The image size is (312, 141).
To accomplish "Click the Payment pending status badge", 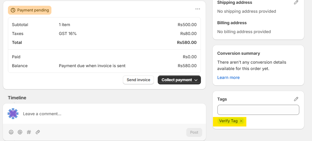I will tap(30, 10).
